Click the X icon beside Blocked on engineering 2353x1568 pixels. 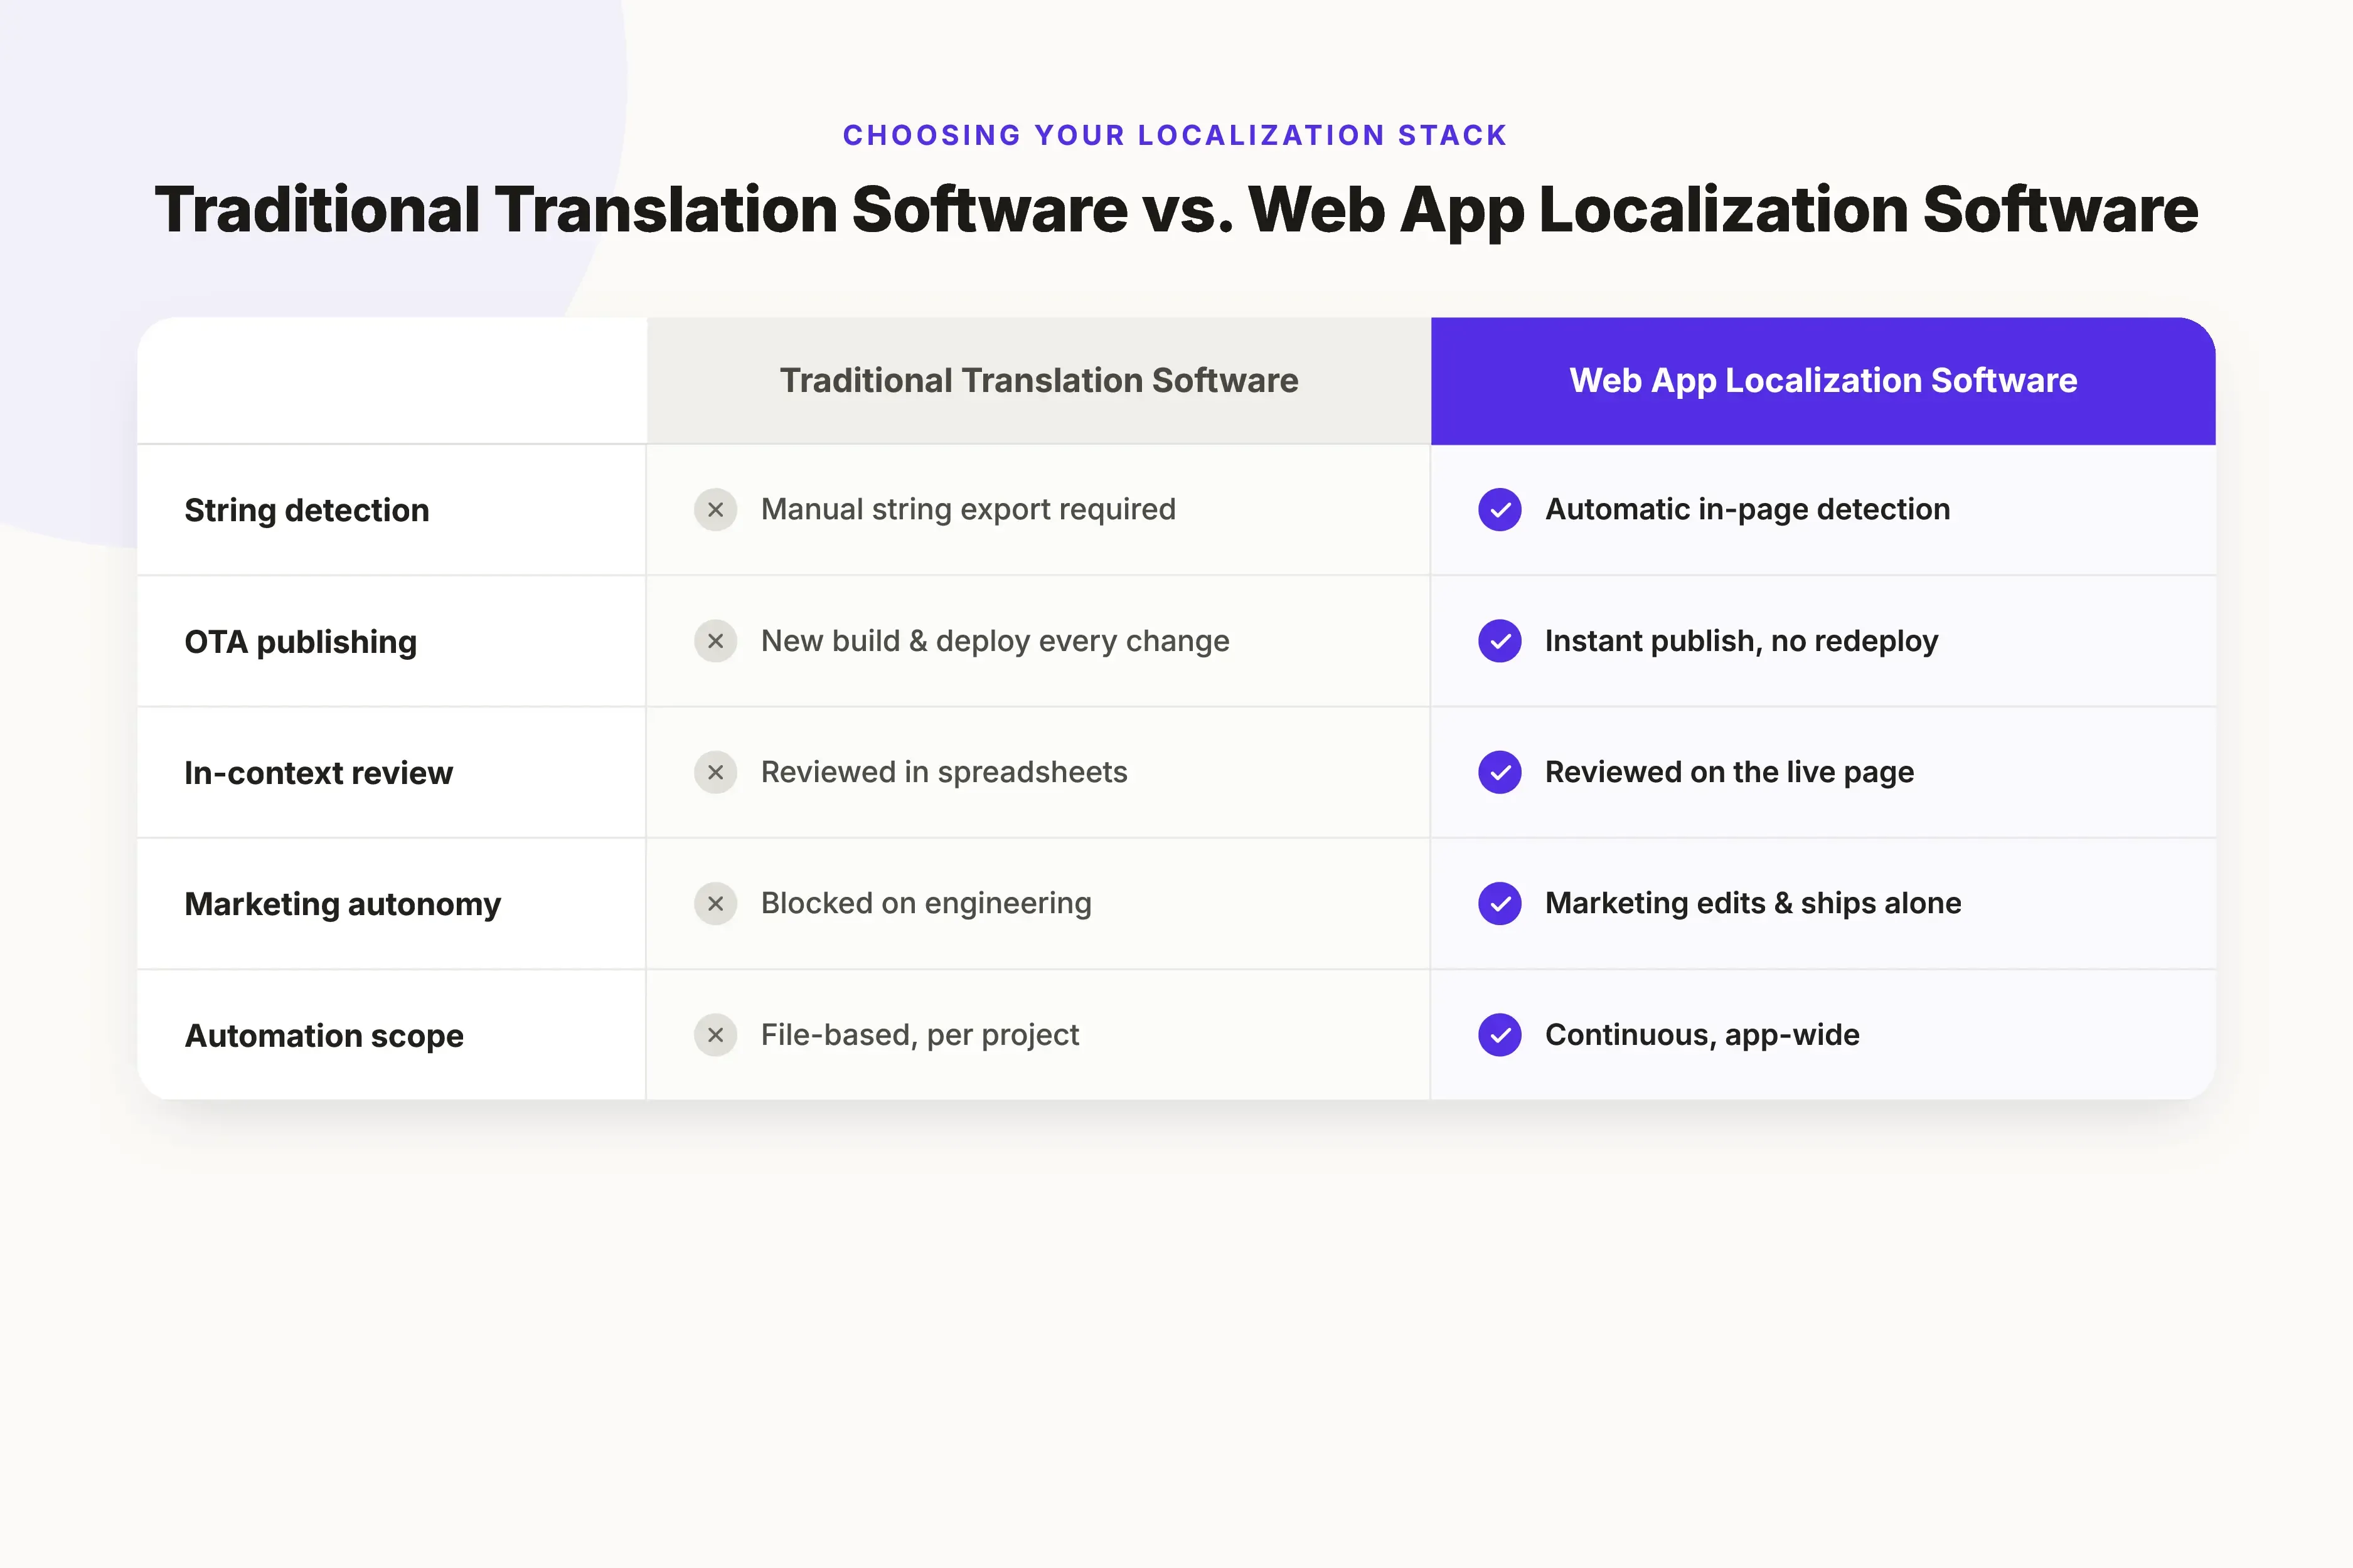coord(715,904)
